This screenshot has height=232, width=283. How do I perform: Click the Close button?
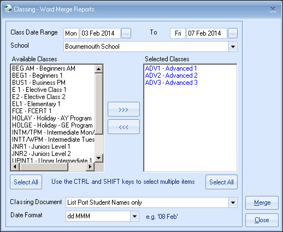(262, 220)
